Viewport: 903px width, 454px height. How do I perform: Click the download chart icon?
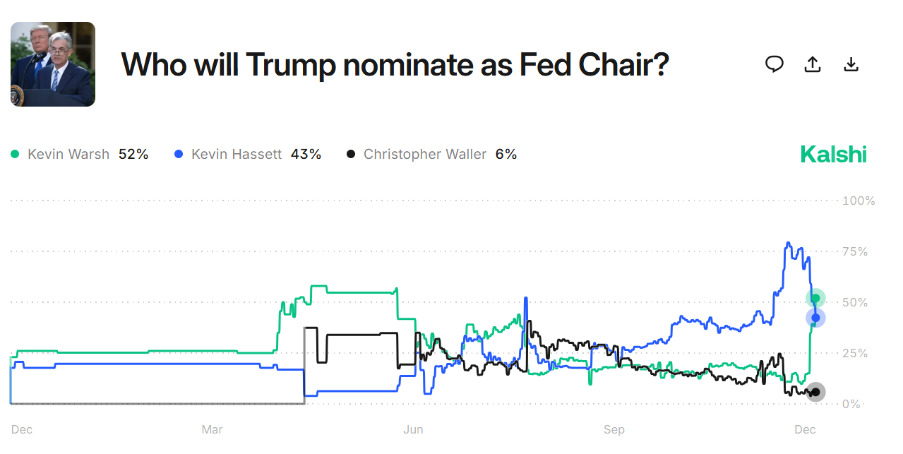coord(851,64)
